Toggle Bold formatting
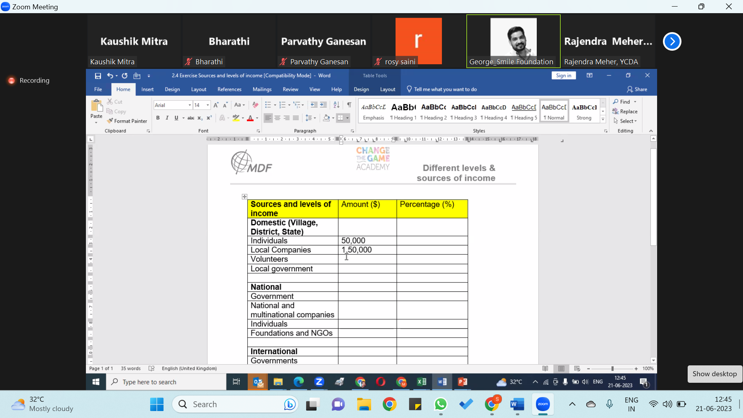The width and height of the screenshot is (743, 418). click(x=158, y=118)
